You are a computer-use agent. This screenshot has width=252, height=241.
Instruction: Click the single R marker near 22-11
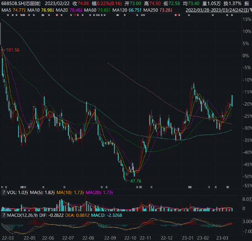[x=151, y=187]
